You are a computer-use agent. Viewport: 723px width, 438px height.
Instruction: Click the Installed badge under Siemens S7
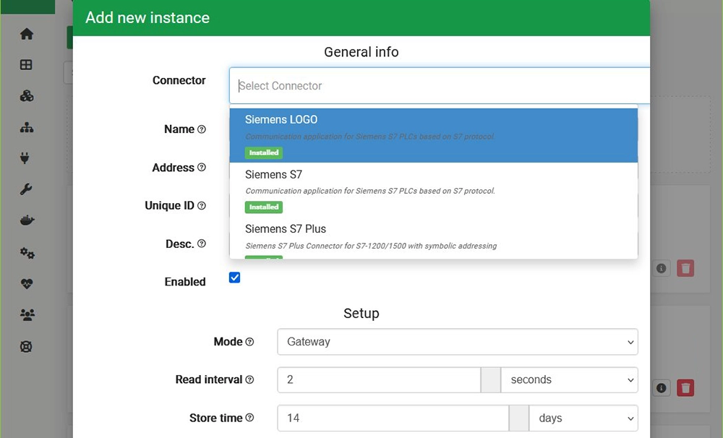click(264, 207)
